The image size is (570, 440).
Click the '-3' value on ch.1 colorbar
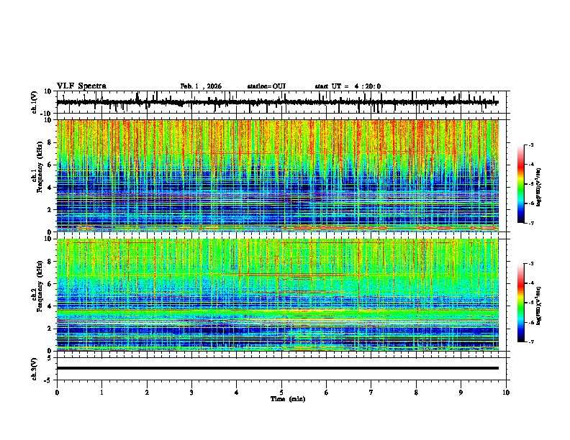pos(530,145)
